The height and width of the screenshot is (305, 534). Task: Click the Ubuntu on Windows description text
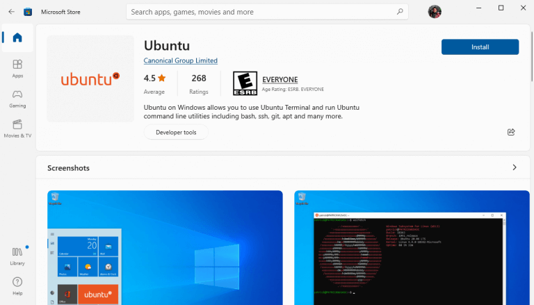point(251,112)
